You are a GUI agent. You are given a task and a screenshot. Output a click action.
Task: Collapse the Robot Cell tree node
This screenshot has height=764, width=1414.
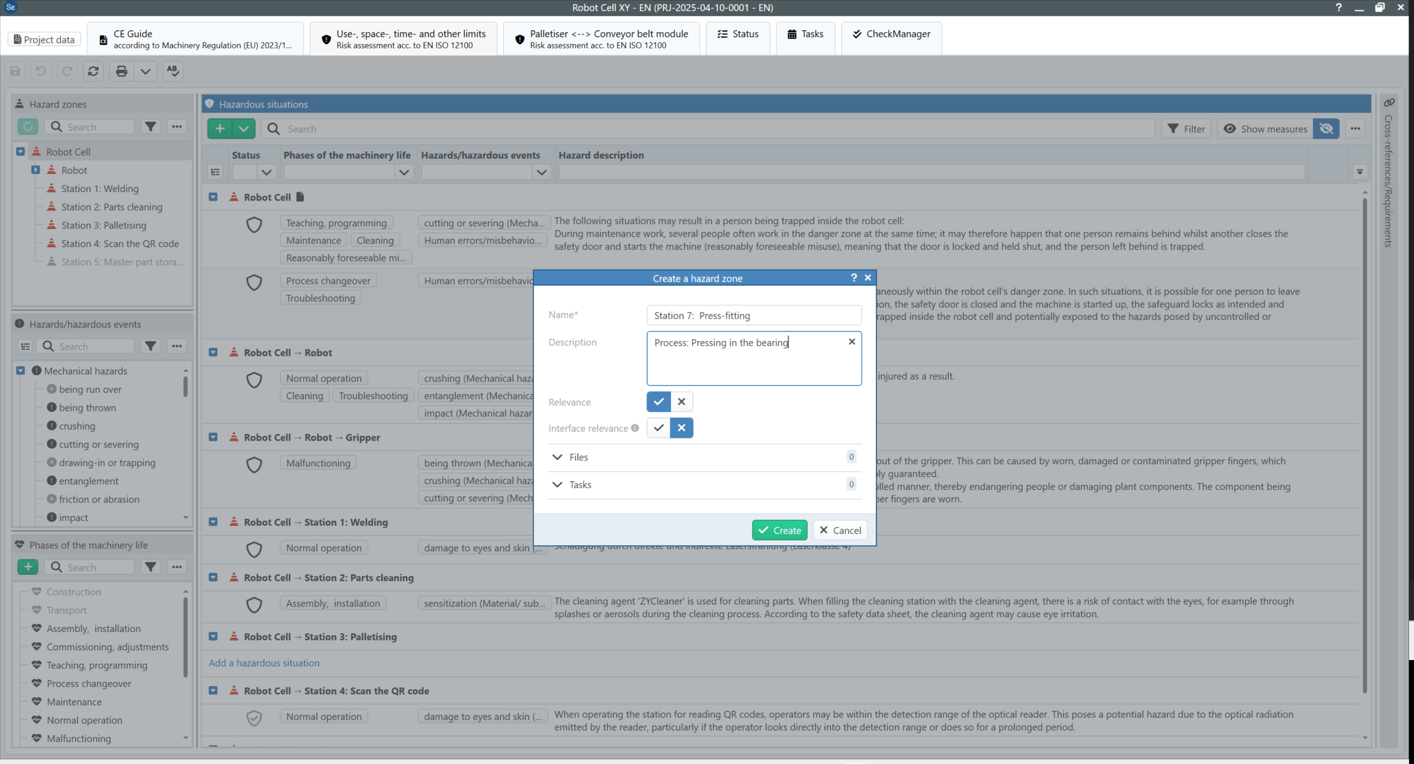(x=20, y=151)
